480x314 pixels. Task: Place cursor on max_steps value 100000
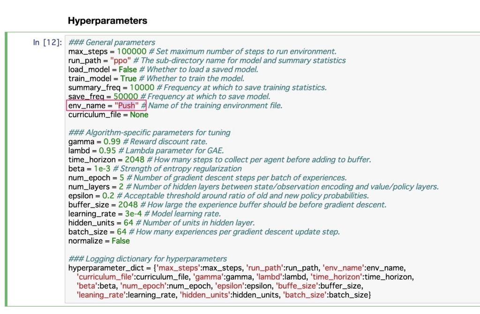pos(132,51)
